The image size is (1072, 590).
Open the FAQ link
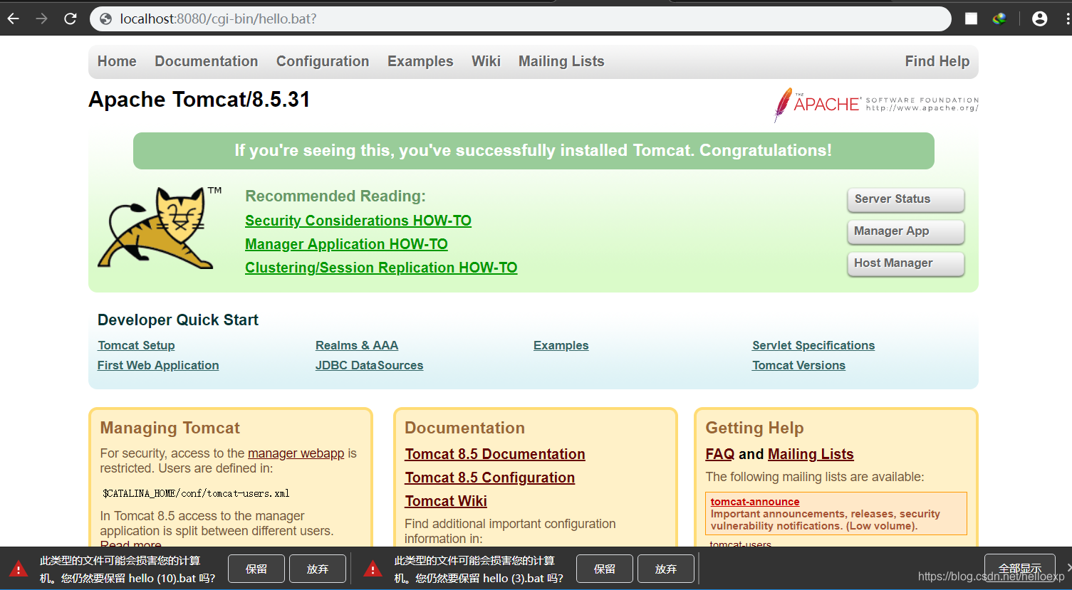tap(719, 454)
